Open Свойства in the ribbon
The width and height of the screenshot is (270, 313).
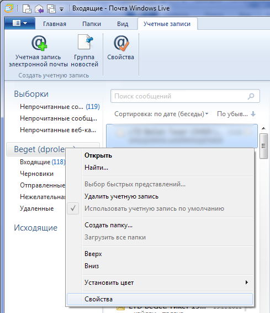[x=120, y=48]
